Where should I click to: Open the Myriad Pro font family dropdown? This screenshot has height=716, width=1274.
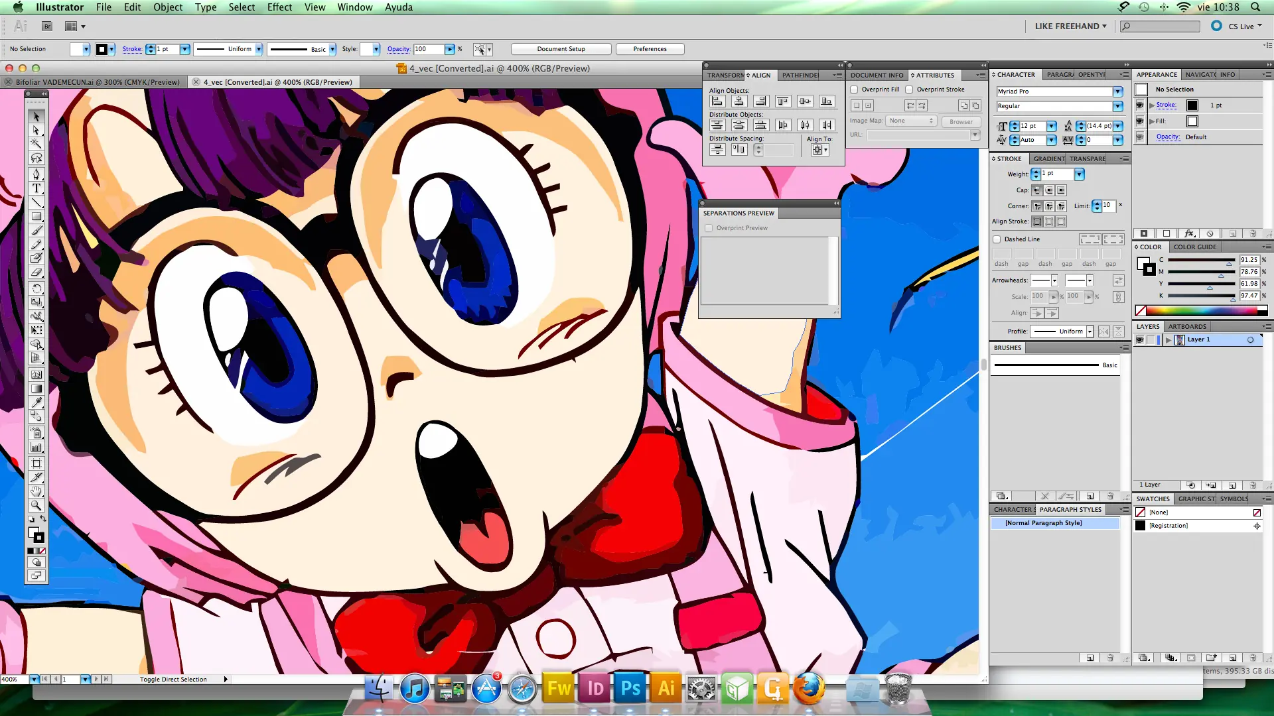pos(1118,91)
